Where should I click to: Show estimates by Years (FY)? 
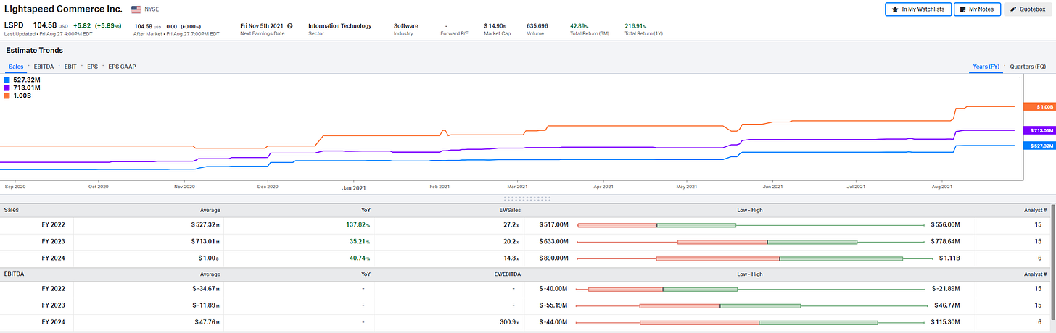coord(986,67)
